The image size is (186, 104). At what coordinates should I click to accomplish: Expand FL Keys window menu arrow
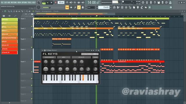(x=42, y=50)
